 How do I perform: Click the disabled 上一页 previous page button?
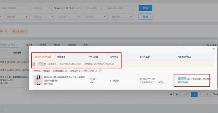tap(185, 94)
